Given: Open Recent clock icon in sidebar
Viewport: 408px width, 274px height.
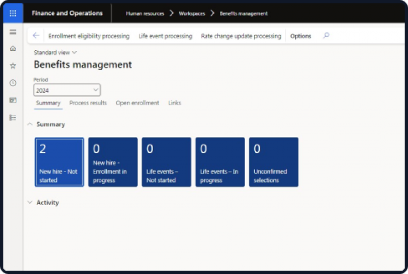Looking at the screenshot, I should click(x=13, y=83).
